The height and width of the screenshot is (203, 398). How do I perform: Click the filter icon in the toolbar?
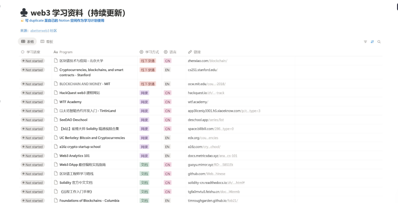point(365,42)
